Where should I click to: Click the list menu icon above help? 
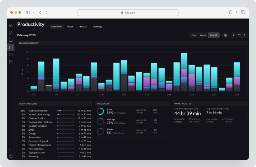click(11, 149)
